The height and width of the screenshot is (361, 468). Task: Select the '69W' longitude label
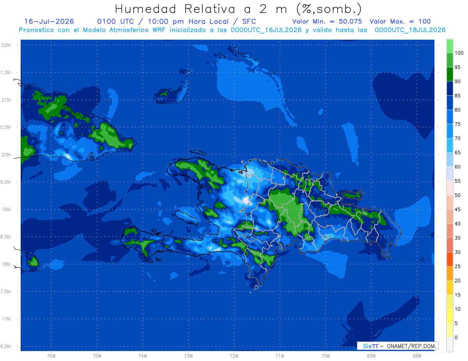pos(371,356)
